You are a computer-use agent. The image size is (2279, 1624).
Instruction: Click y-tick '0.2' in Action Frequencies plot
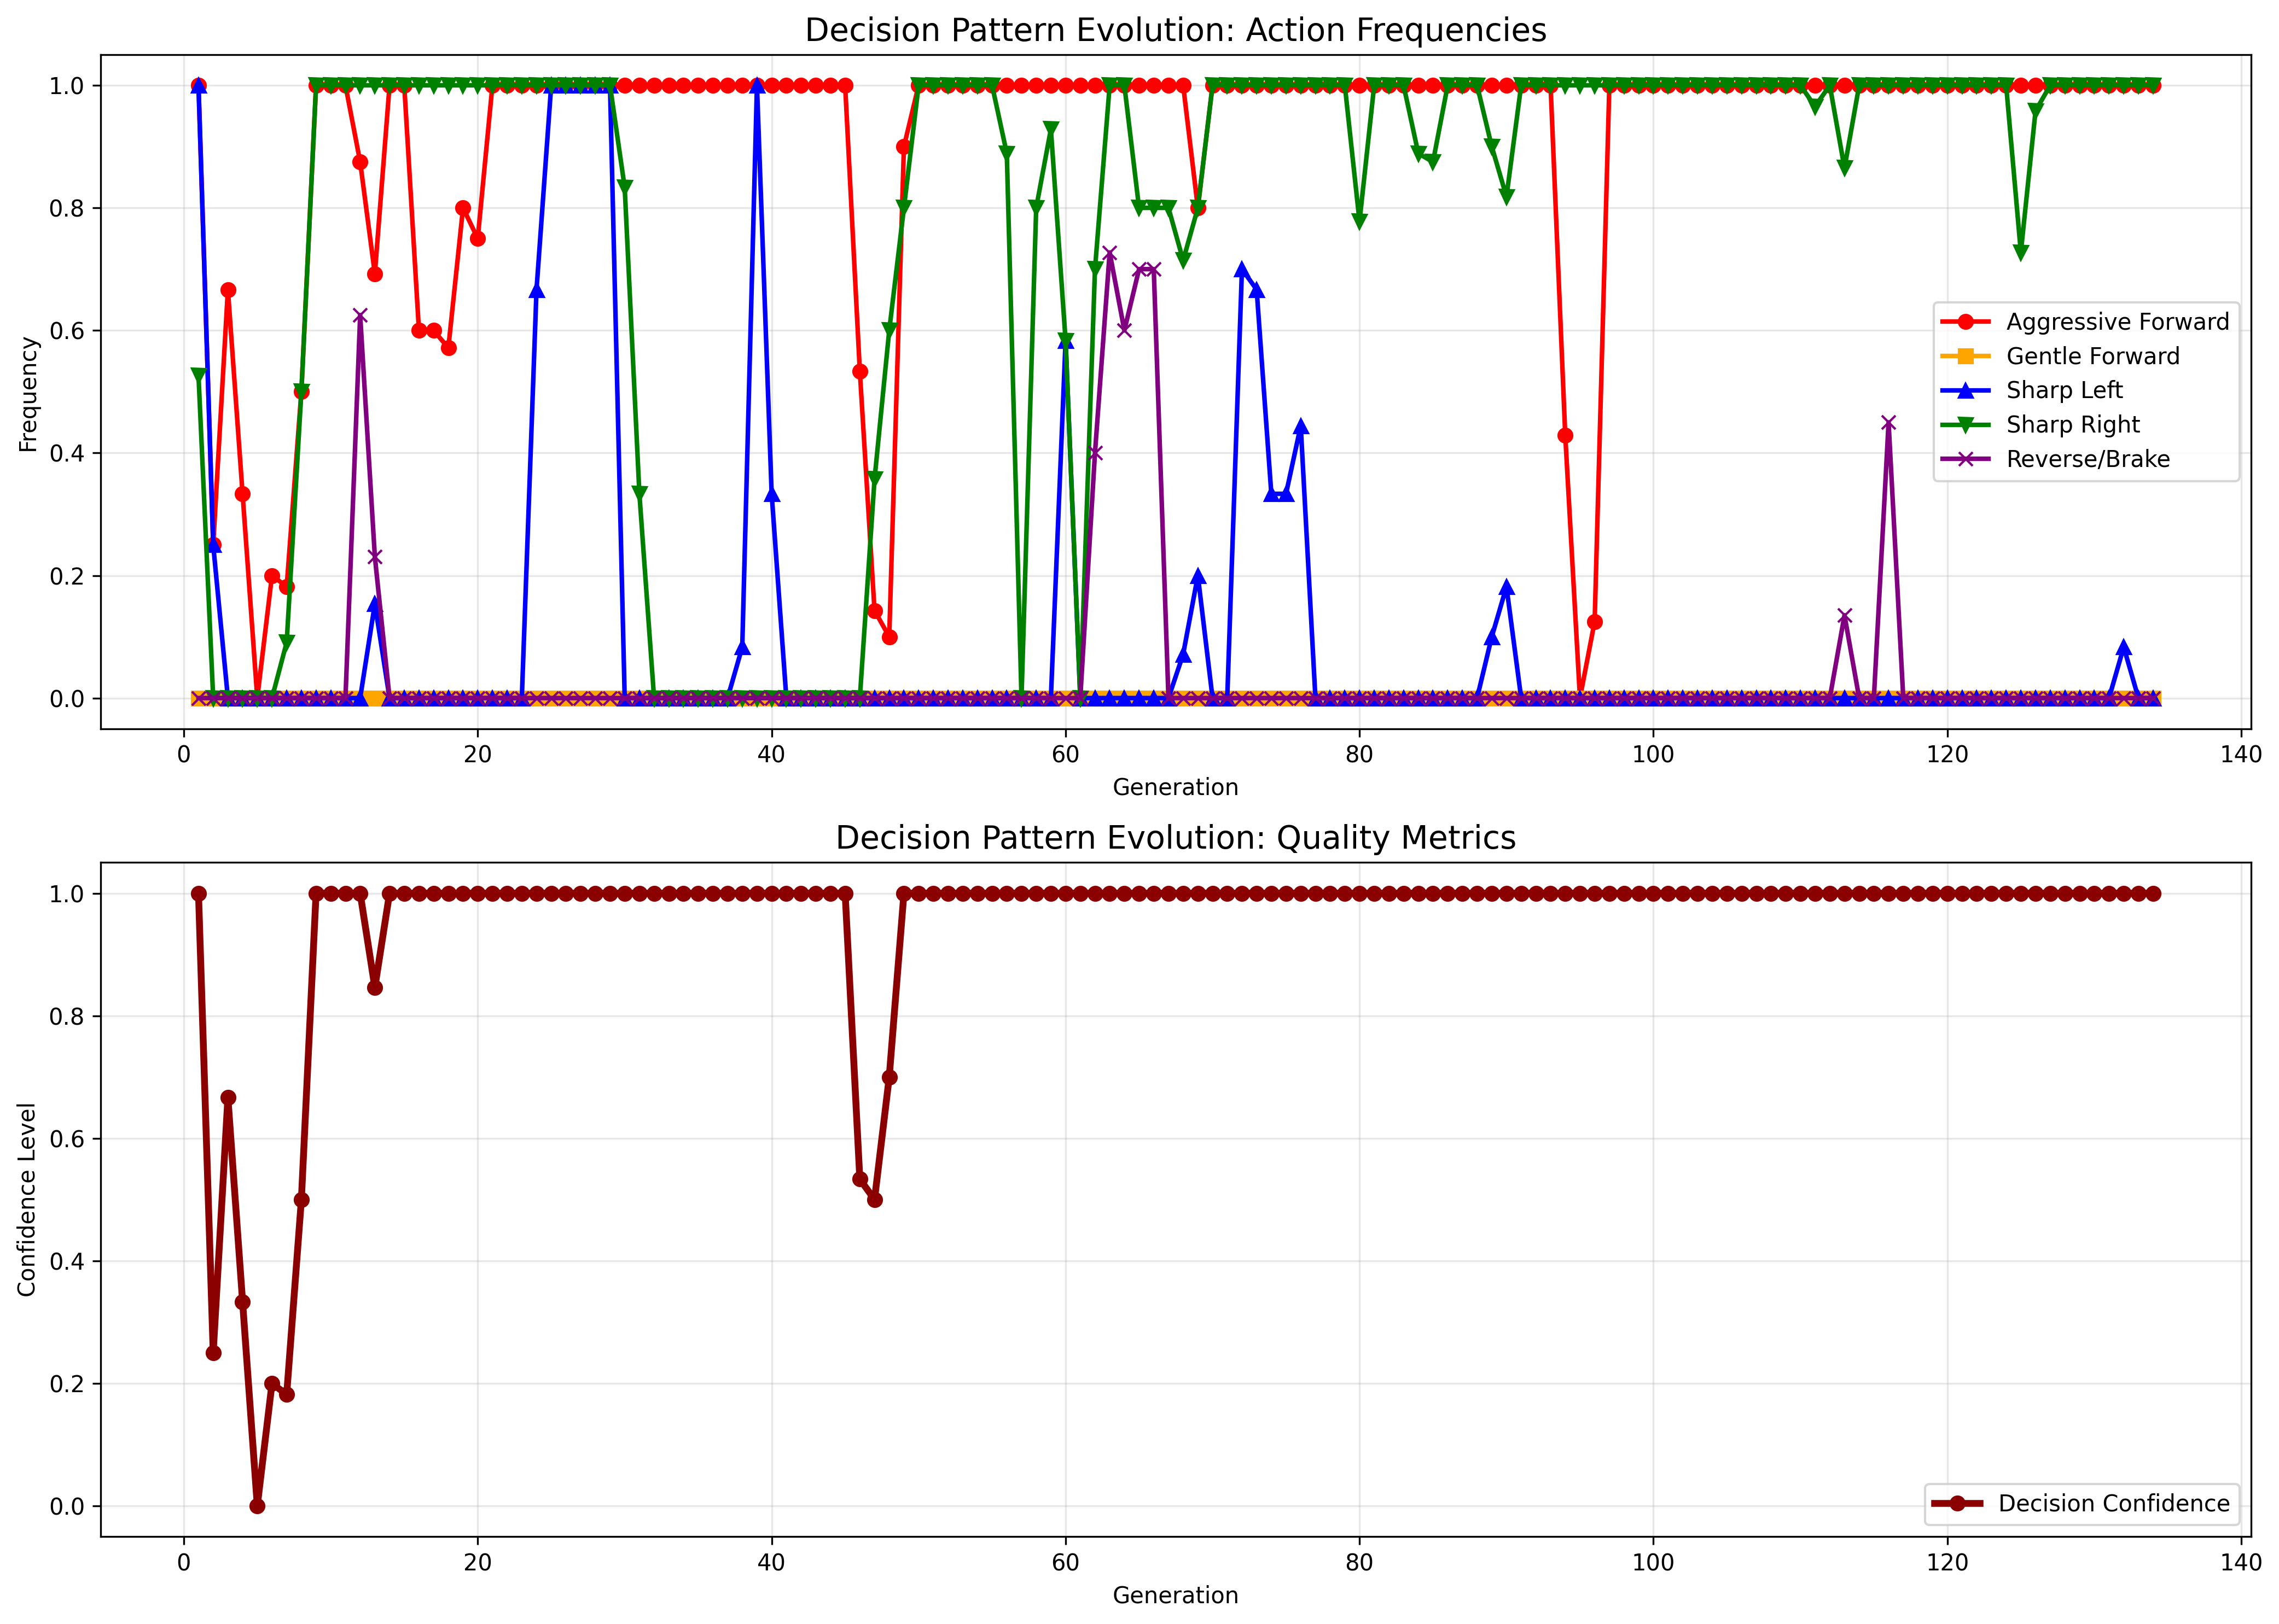click(67, 577)
